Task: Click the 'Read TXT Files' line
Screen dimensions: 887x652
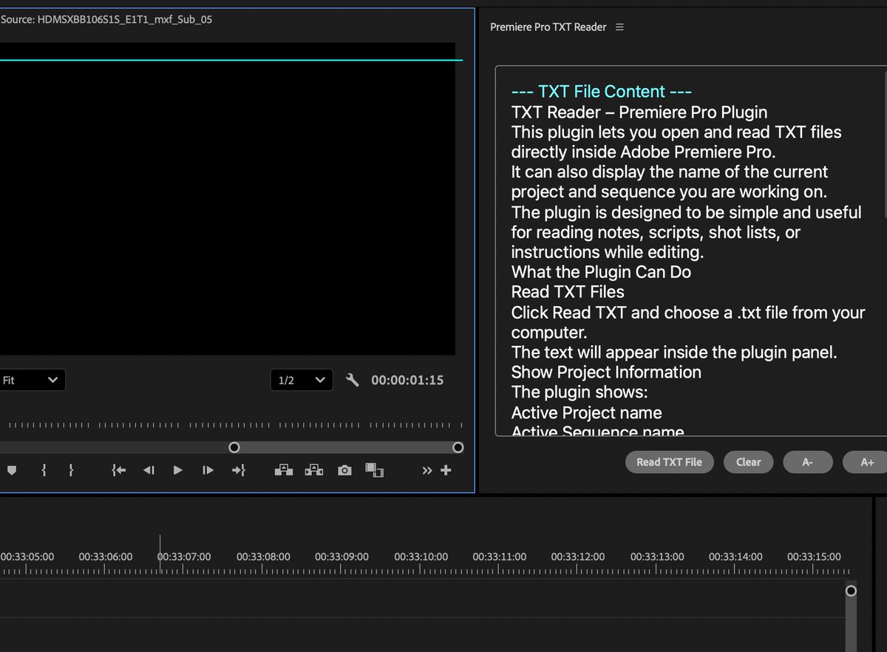Action: click(x=568, y=292)
